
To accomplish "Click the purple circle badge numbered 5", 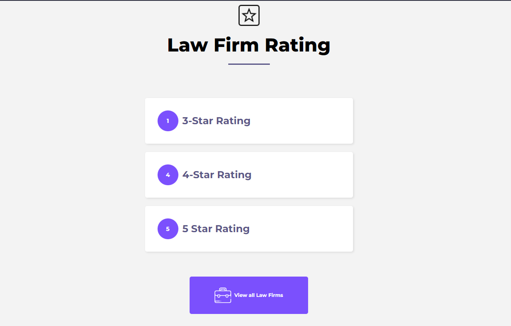I will click(168, 229).
